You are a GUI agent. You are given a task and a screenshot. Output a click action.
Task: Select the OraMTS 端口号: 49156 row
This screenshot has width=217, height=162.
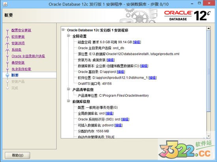[95, 84]
